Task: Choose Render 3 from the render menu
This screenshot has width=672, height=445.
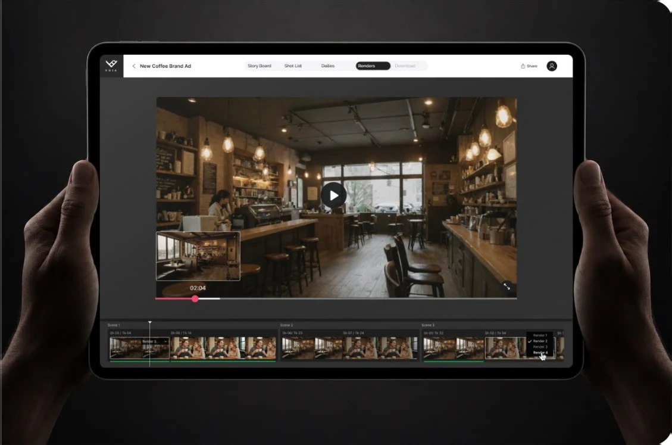Action: point(540,347)
